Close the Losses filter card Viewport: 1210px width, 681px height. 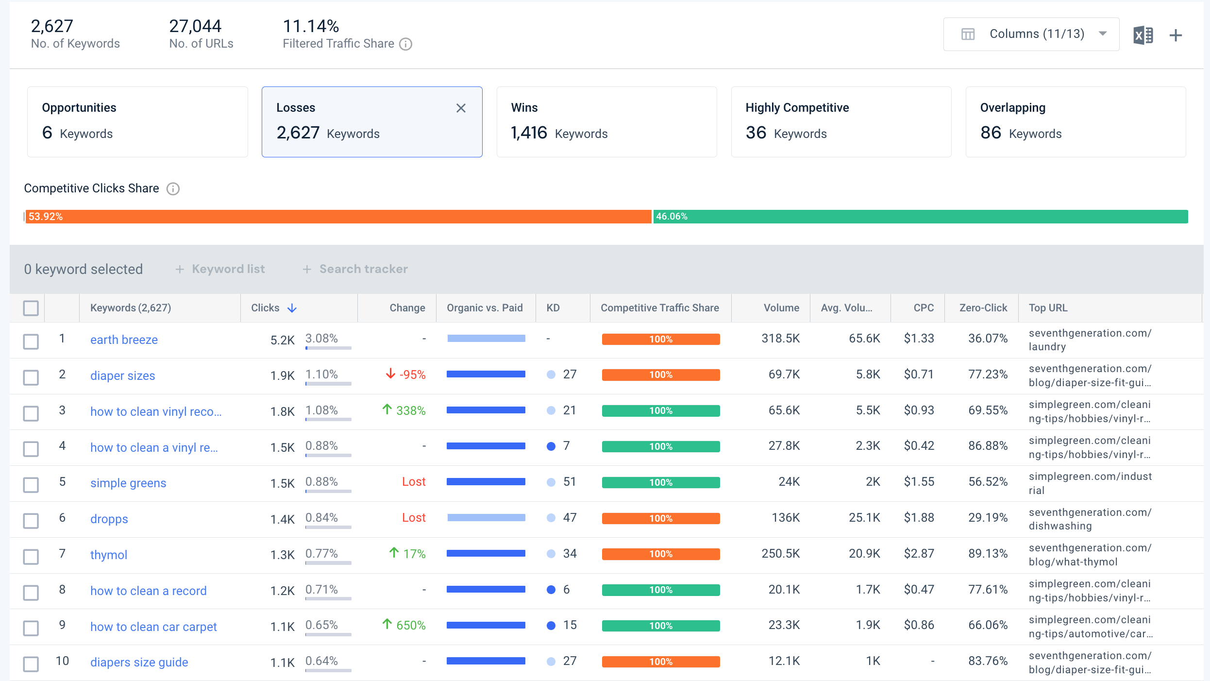[461, 108]
